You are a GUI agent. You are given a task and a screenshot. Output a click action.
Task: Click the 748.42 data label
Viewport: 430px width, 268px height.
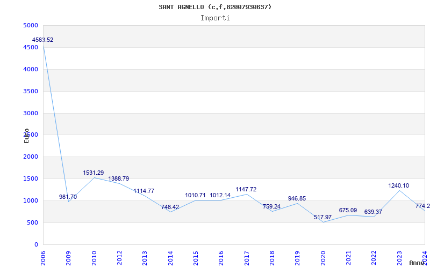point(170,207)
